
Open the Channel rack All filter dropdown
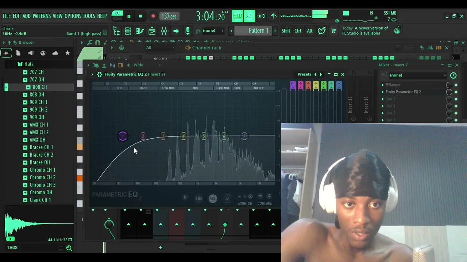coord(160,48)
